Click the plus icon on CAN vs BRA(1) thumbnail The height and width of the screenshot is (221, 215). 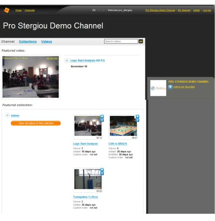click(137, 116)
